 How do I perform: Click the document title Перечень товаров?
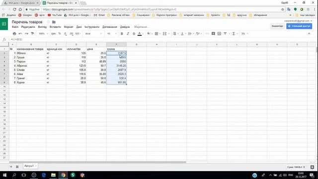[27, 22]
